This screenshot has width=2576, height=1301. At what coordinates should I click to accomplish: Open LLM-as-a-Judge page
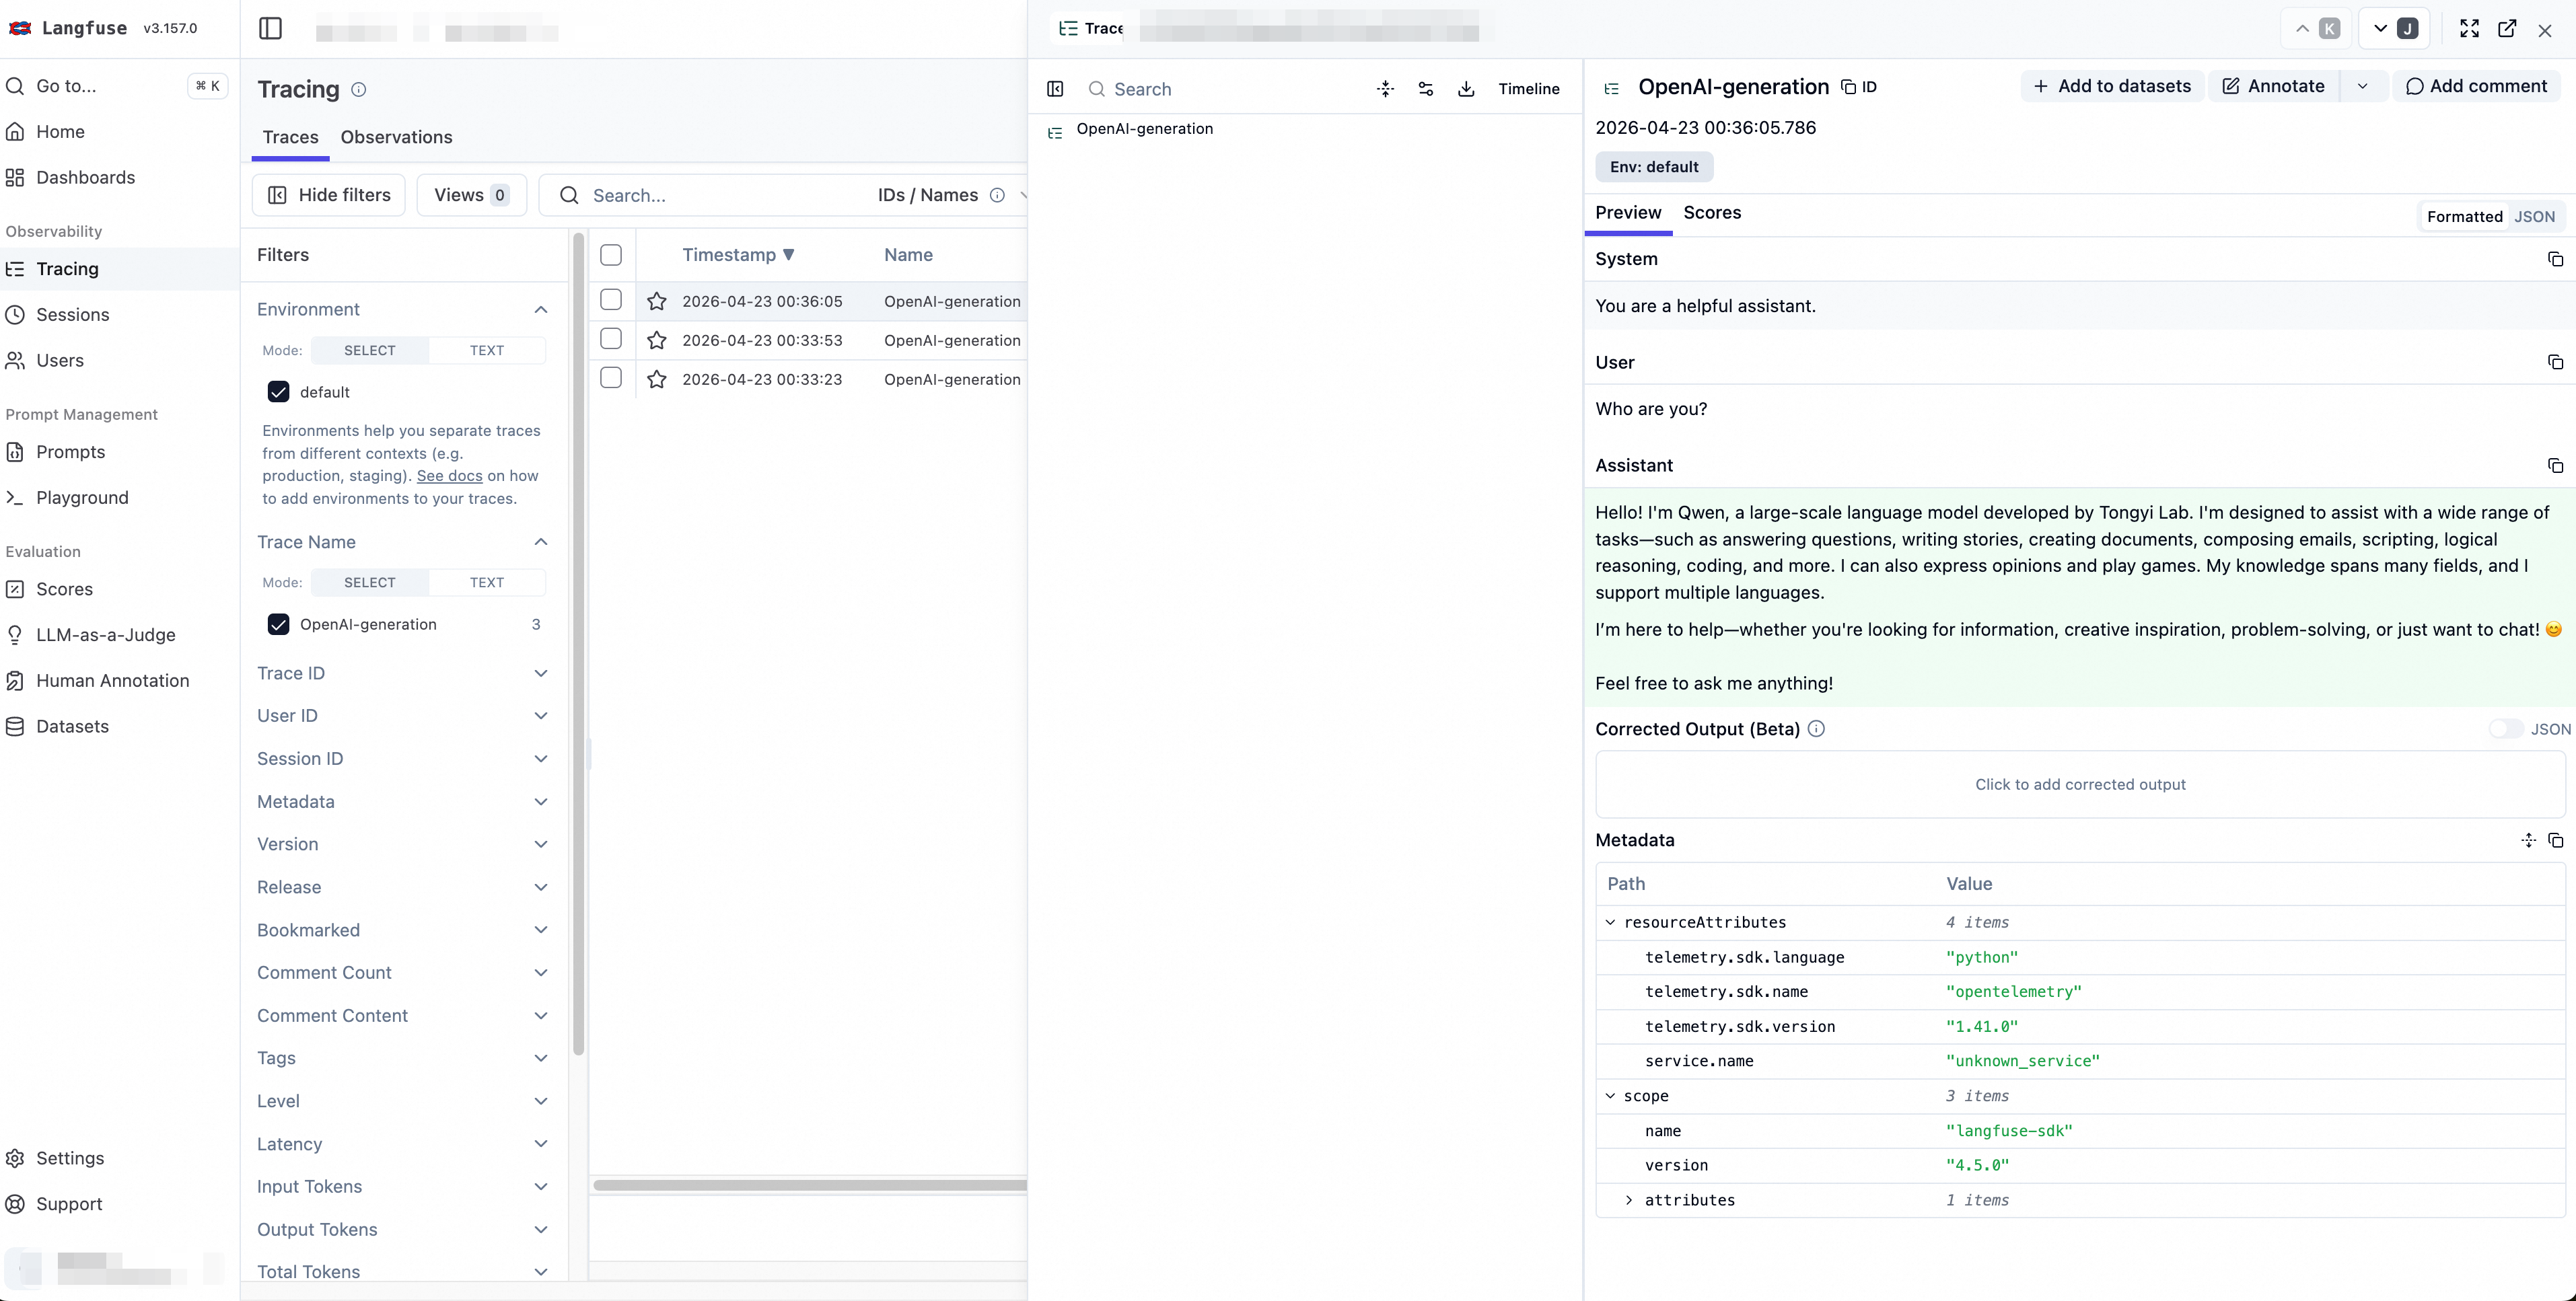pos(105,635)
